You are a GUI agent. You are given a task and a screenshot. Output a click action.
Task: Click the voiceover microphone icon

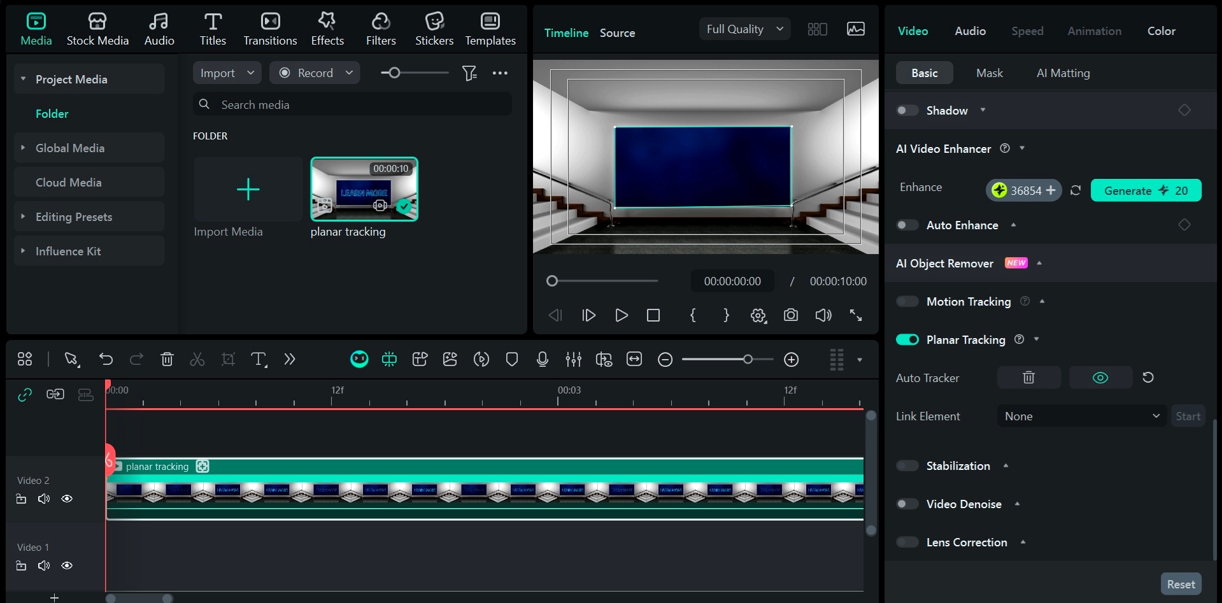point(543,360)
